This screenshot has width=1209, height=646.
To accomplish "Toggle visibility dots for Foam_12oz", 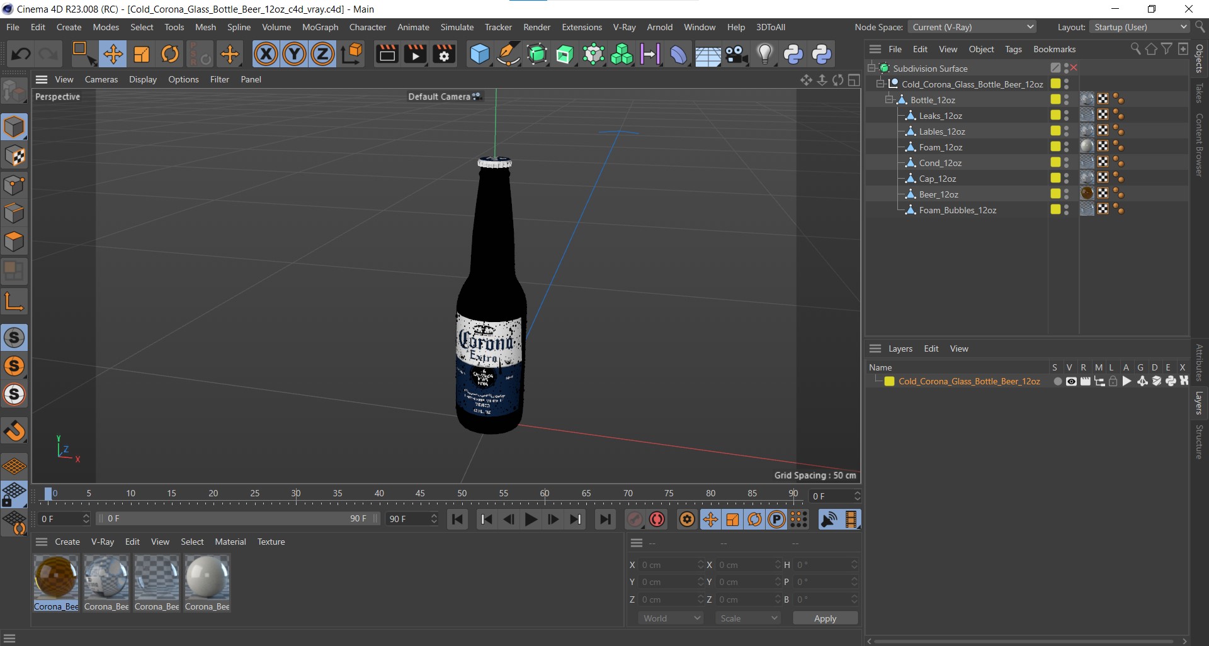I will point(1066,147).
